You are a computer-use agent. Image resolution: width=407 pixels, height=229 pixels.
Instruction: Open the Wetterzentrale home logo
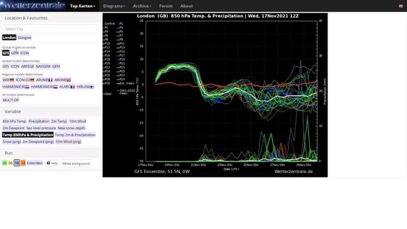[33, 6]
